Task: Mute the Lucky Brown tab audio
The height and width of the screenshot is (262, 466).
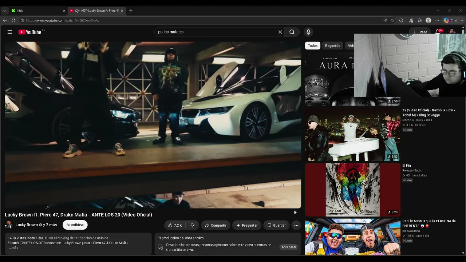Action: (x=77, y=11)
